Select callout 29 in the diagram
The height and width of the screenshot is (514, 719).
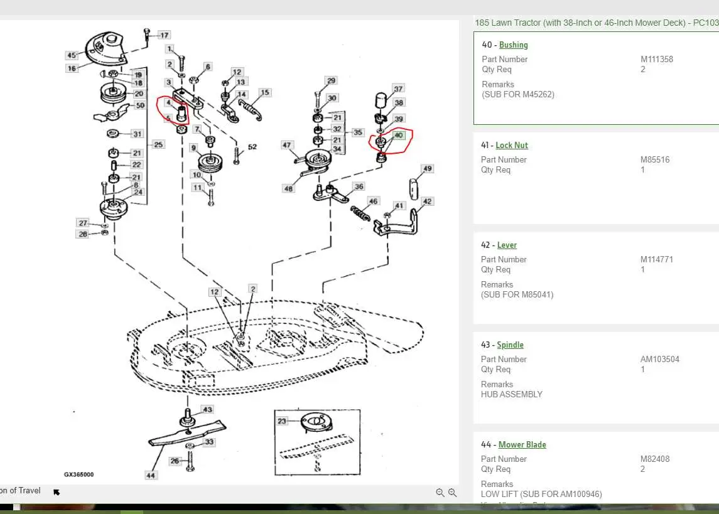331,80
